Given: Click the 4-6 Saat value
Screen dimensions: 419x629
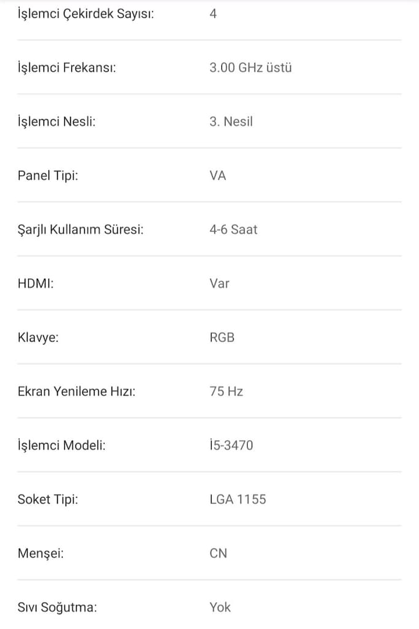Looking at the screenshot, I should pos(233,230).
